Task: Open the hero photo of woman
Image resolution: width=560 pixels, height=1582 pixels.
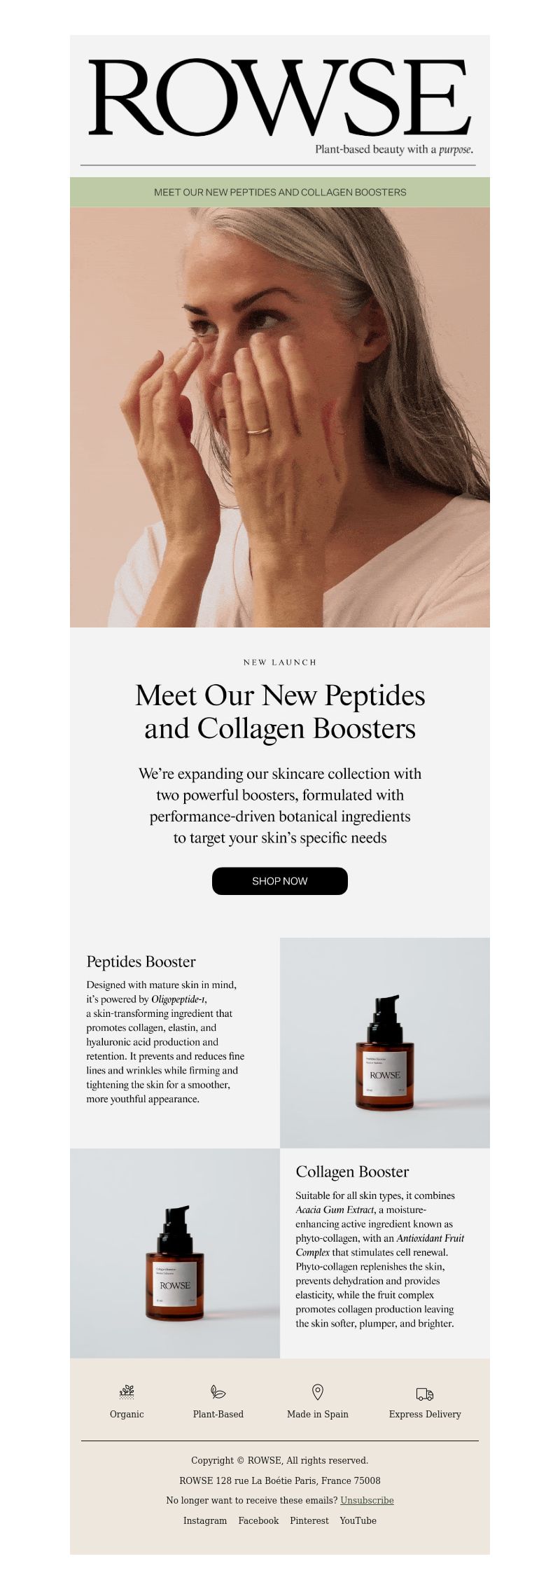Action: 280,417
